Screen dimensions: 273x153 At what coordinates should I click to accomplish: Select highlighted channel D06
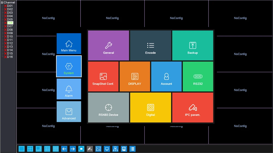[10, 23]
